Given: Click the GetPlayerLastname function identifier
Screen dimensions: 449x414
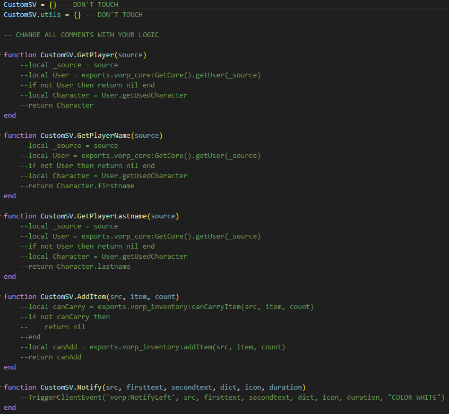Looking at the screenshot, I should coord(112,216).
